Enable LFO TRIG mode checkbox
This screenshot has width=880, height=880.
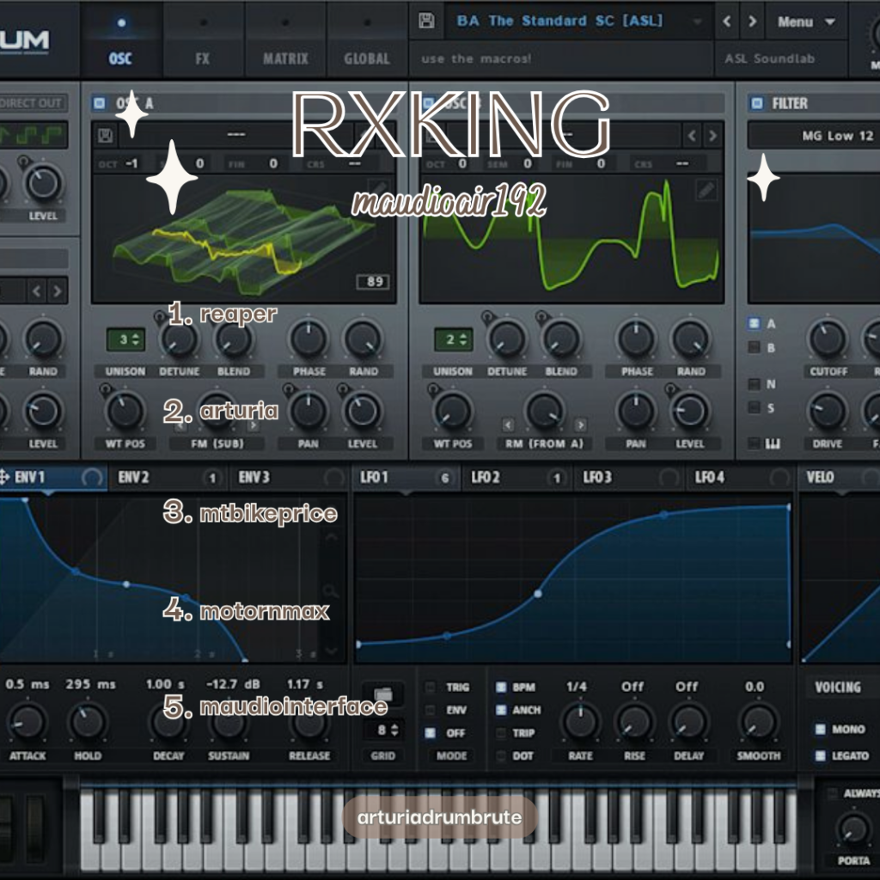(431, 687)
